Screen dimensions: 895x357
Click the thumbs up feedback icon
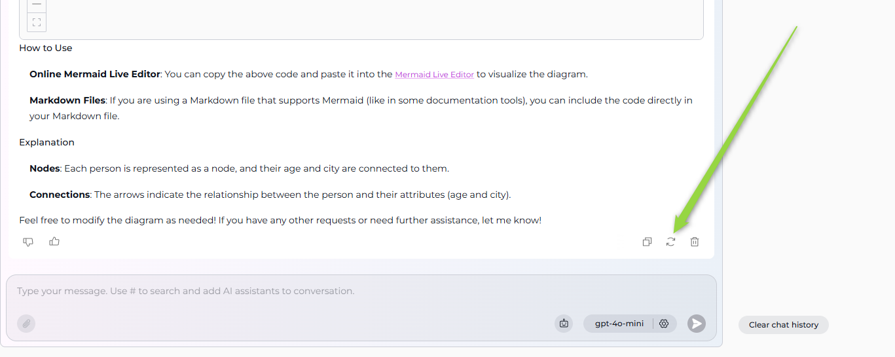(54, 241)
